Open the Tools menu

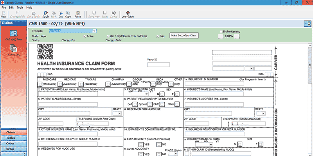20,7
